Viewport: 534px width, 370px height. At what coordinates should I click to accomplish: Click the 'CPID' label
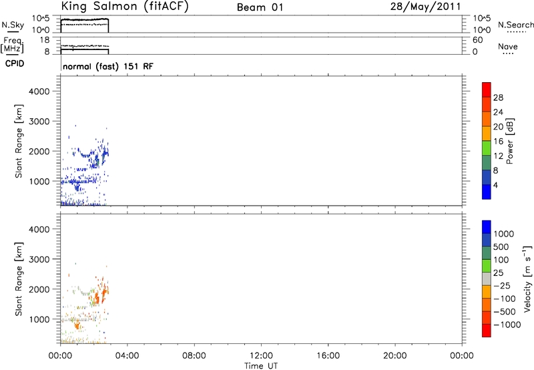click(15, 63)
